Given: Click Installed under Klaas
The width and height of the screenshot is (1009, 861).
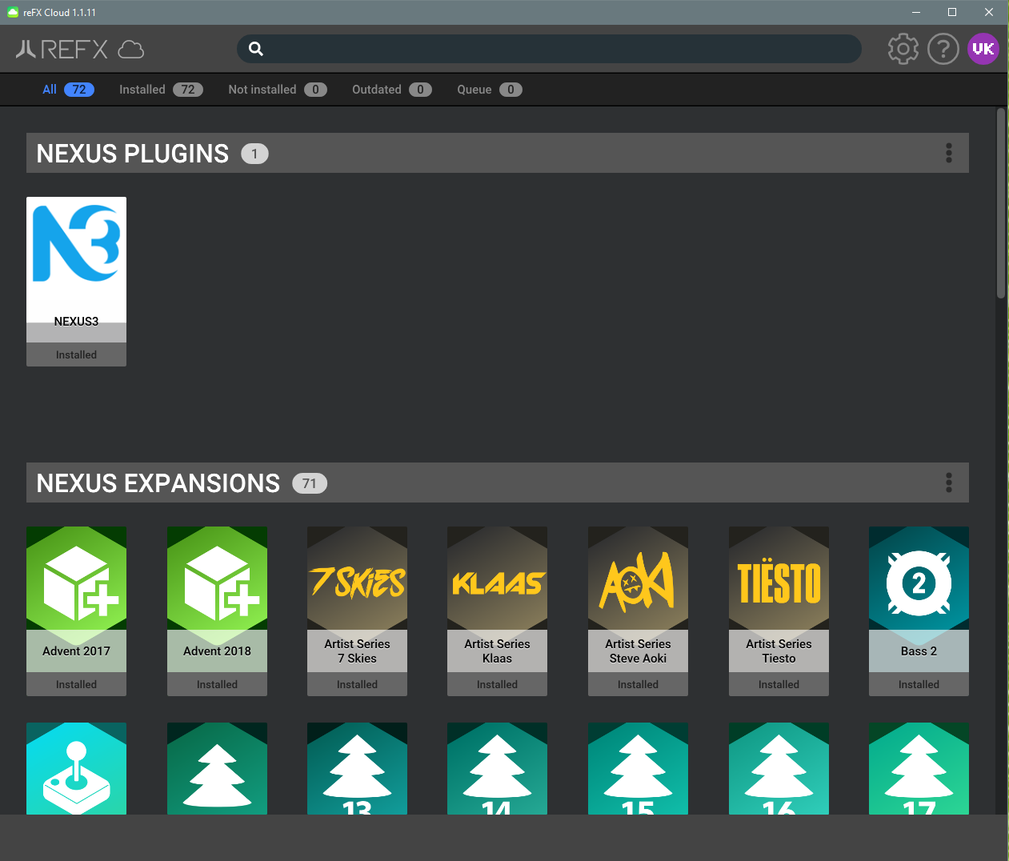Looking at the screenshot, I should click(x=497, y=684).
